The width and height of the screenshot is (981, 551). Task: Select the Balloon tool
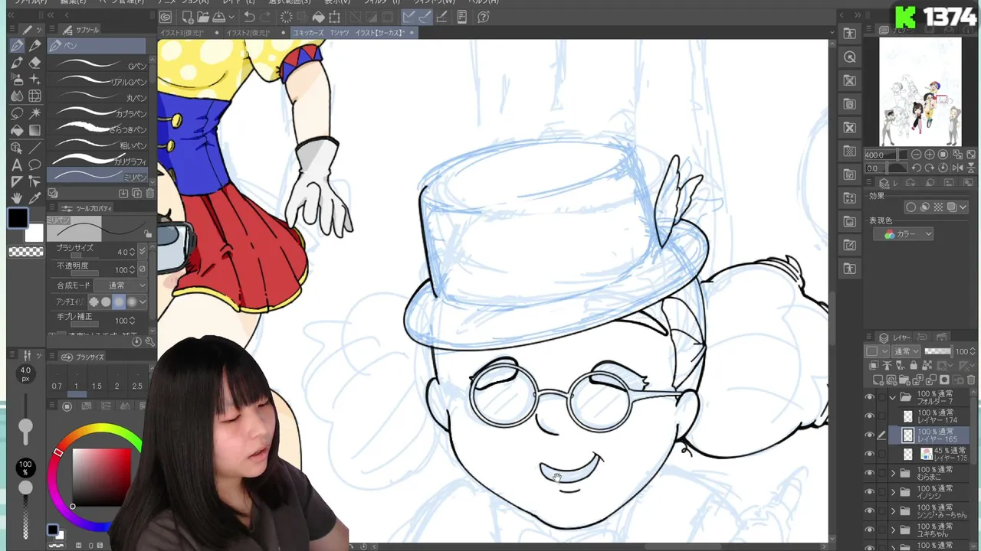click(34, 165)
